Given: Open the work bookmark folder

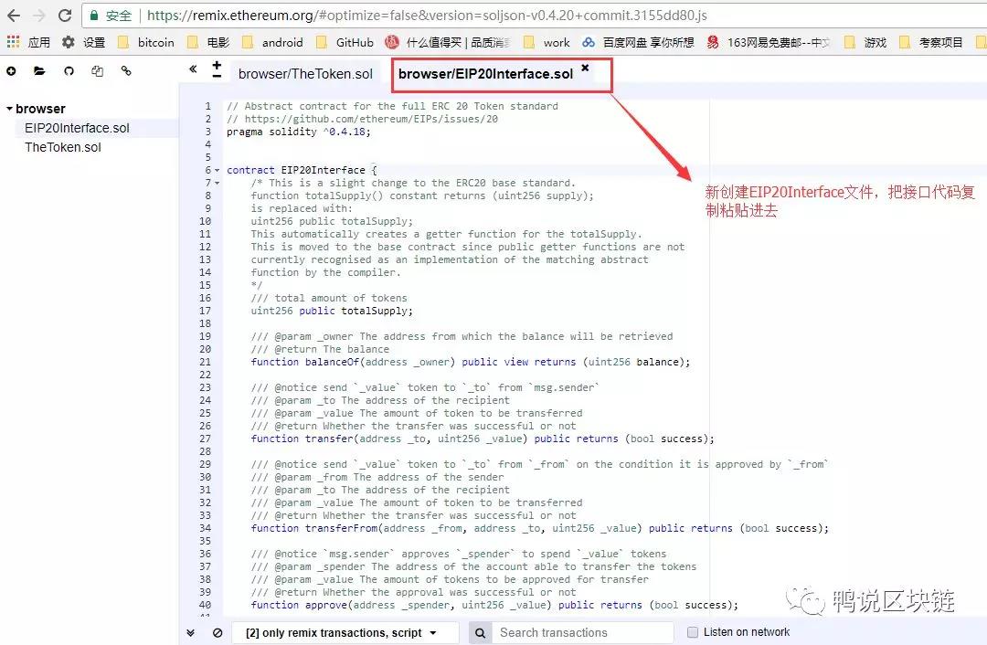Looking at the screenshot, I should coord(547,42).
